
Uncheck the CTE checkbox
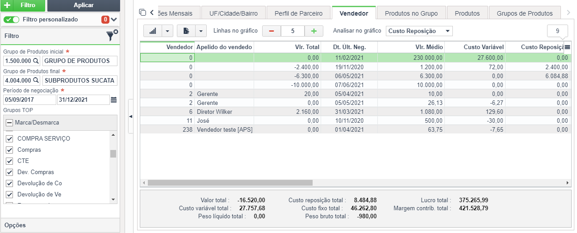point(9,161)
